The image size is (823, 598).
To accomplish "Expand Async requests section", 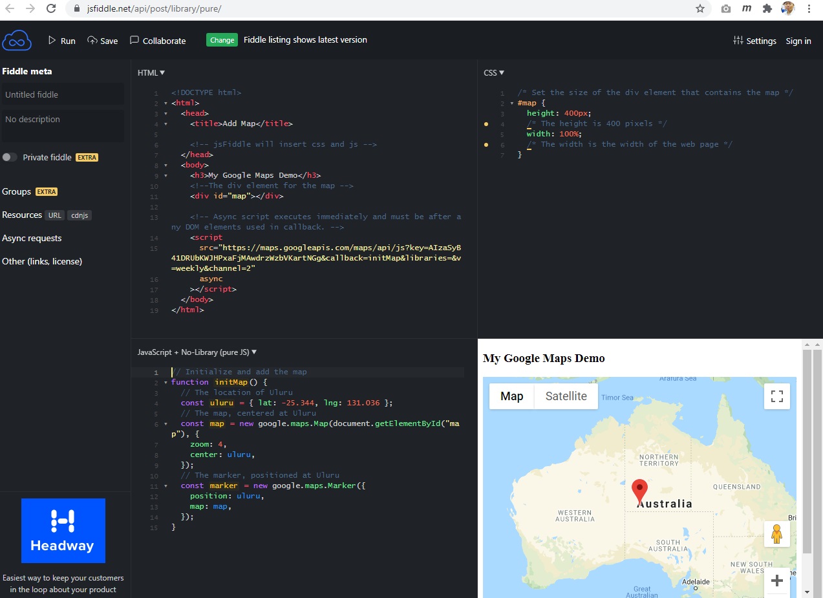I will (32, 238).
